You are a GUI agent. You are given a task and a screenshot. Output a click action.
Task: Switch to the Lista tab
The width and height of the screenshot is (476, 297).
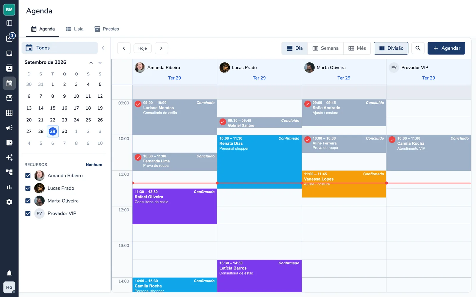tap(75, 29)
